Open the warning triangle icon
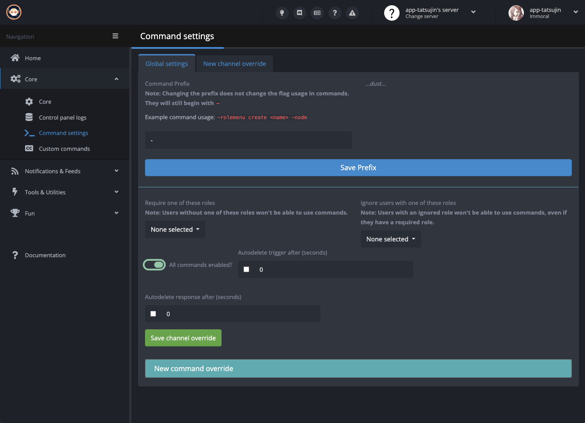585x423 pixels. (x=352, y=13)
